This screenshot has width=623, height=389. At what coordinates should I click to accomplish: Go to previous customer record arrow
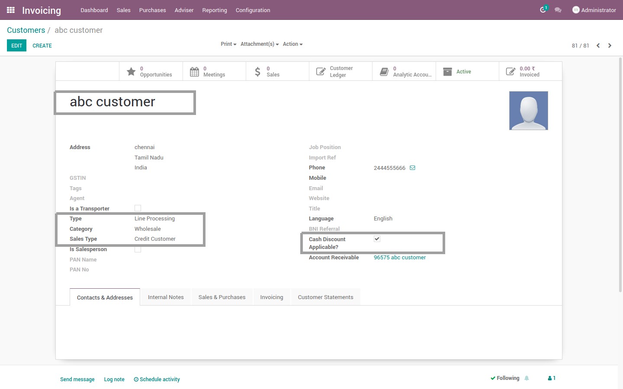point(598,45)
